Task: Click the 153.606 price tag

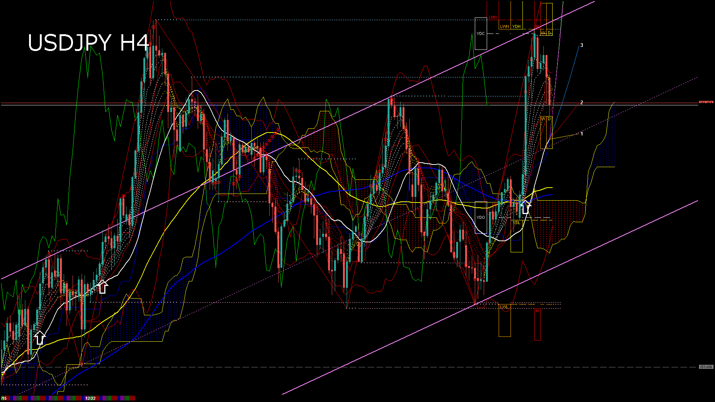Action: [706, 367]
